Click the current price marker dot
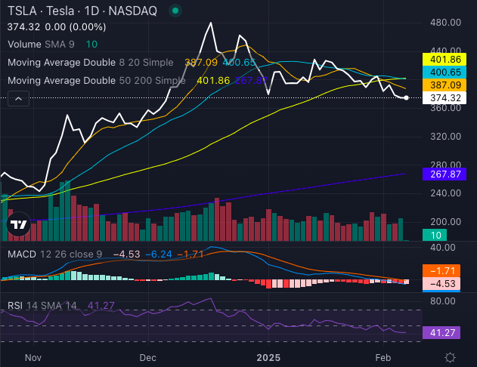The width and height of the screenshot is (477, 367). pyautogui.click(x=407, y=98)
